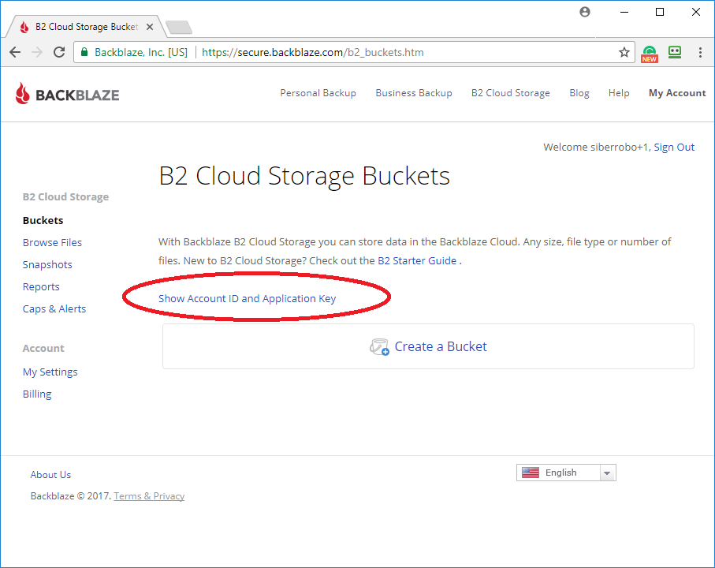Bookmark this page with the star icon
This screenshot has width=715, height=568.
click(x=624, y=53)
